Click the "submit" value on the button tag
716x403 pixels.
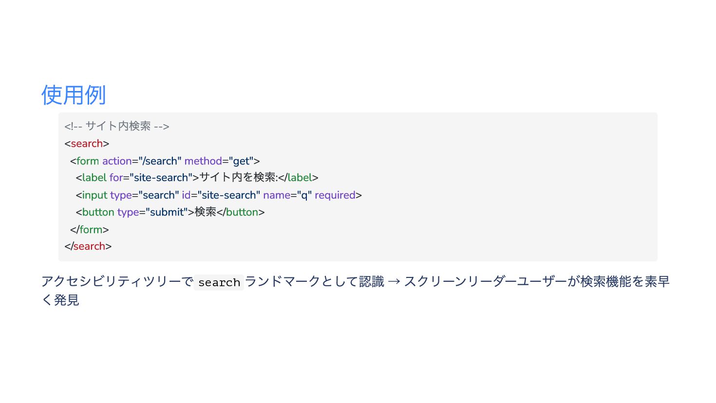pos(167,212)
